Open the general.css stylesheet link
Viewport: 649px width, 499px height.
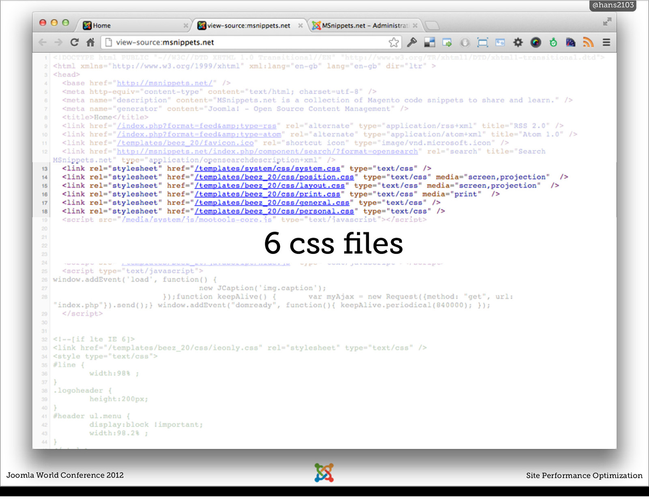pyautogui.click(x=272, y=203)
